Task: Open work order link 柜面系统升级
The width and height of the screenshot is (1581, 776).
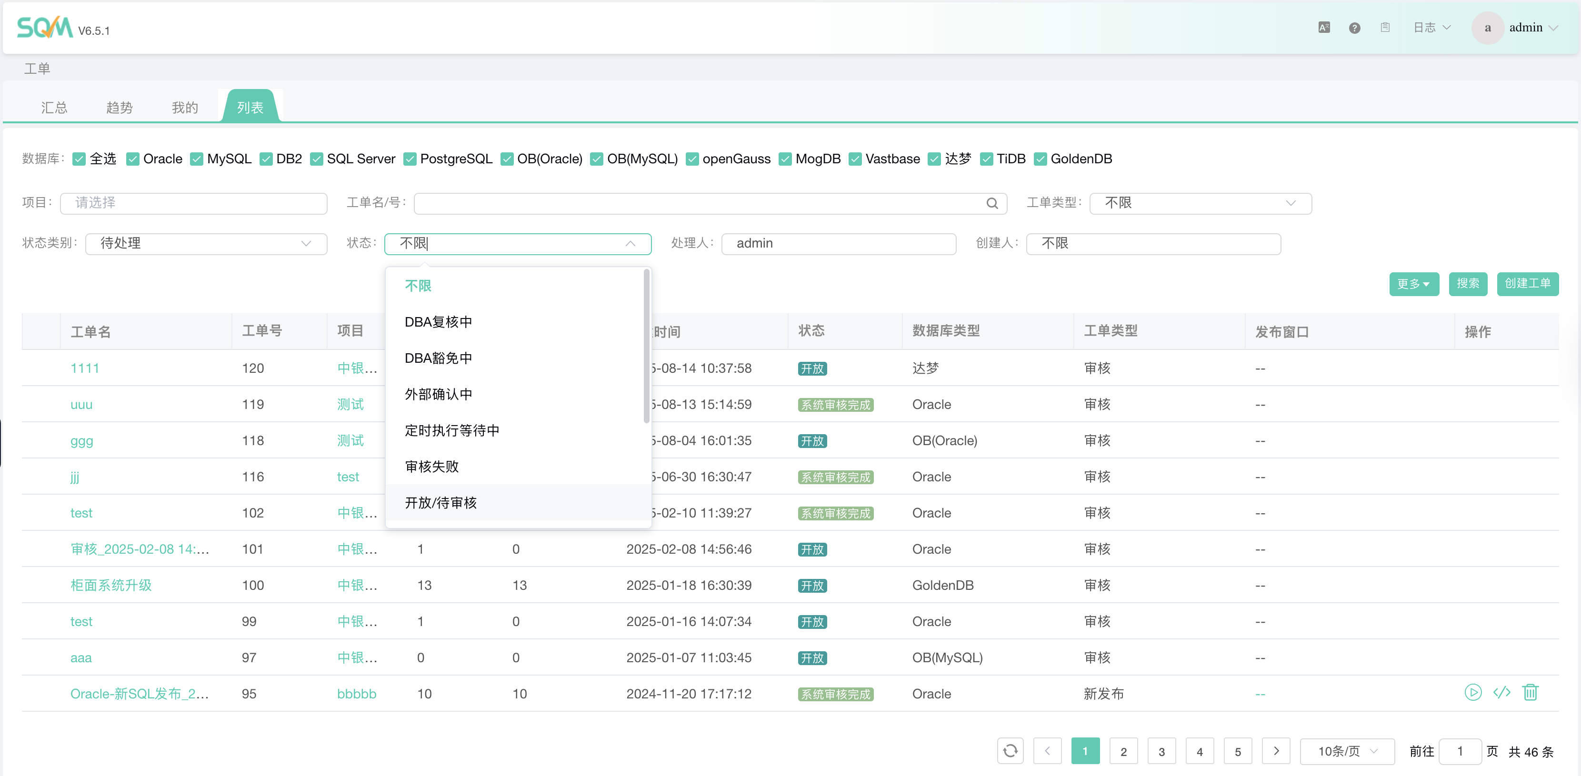Action: pyautogui.click(x=111, y=585)
